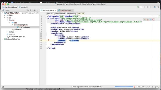This screenshot has width=161, height=90.
Task: Open the run configuration dropdown
Action: [141, 7]
